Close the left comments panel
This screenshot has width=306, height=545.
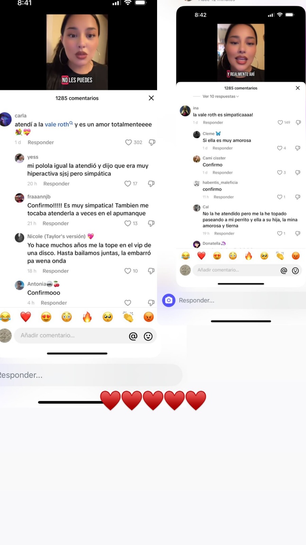(x=151, y=98)
